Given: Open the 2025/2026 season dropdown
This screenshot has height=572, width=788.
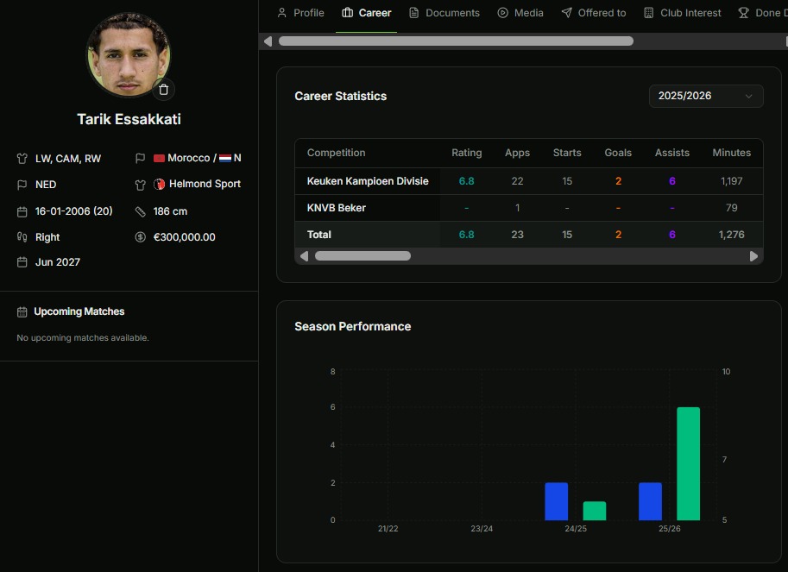Looking at the screenshot, I should [x=705, y=96].
